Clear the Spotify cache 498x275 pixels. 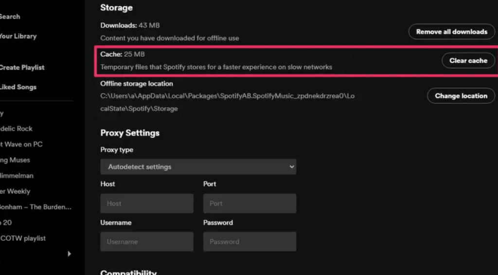pyautogui.click(x=468, y=61)
